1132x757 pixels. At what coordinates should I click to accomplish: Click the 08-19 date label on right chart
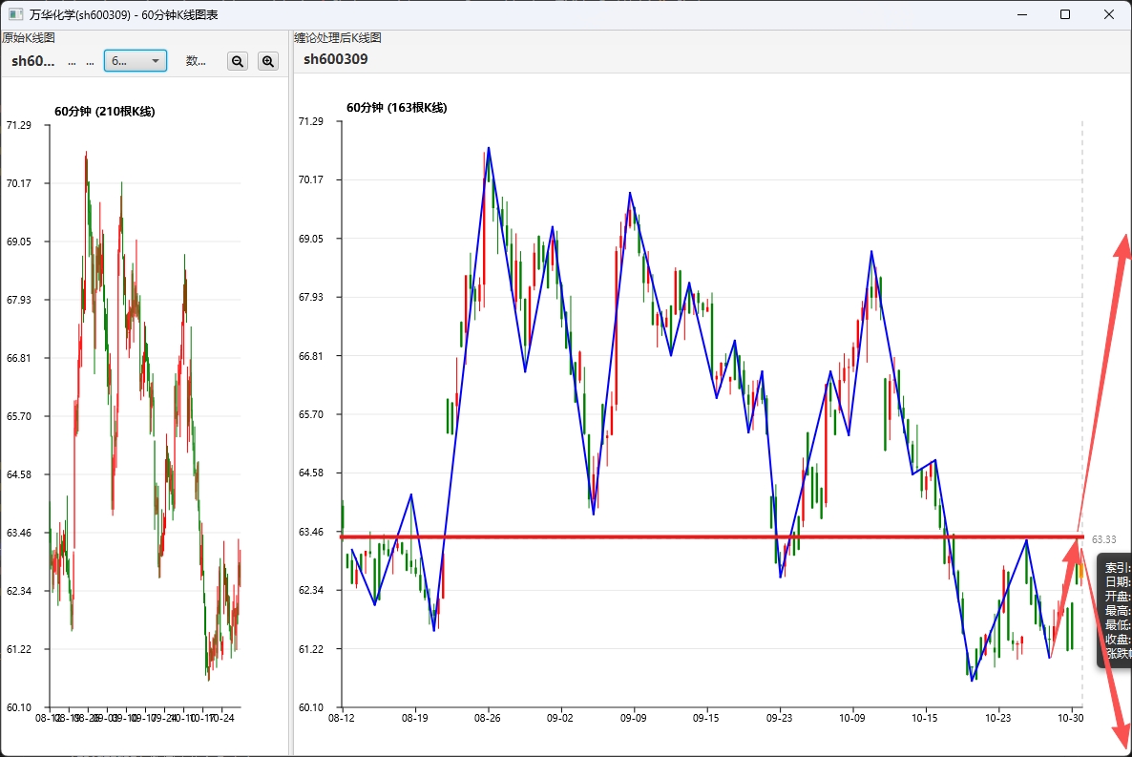(x=414, y=718)
